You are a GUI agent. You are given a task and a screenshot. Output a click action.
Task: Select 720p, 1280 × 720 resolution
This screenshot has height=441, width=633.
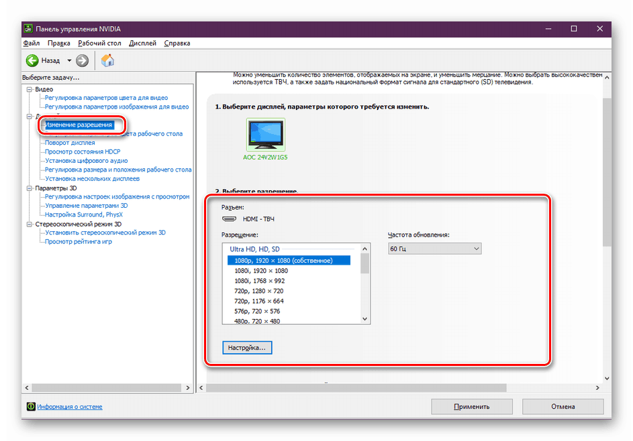258,291
